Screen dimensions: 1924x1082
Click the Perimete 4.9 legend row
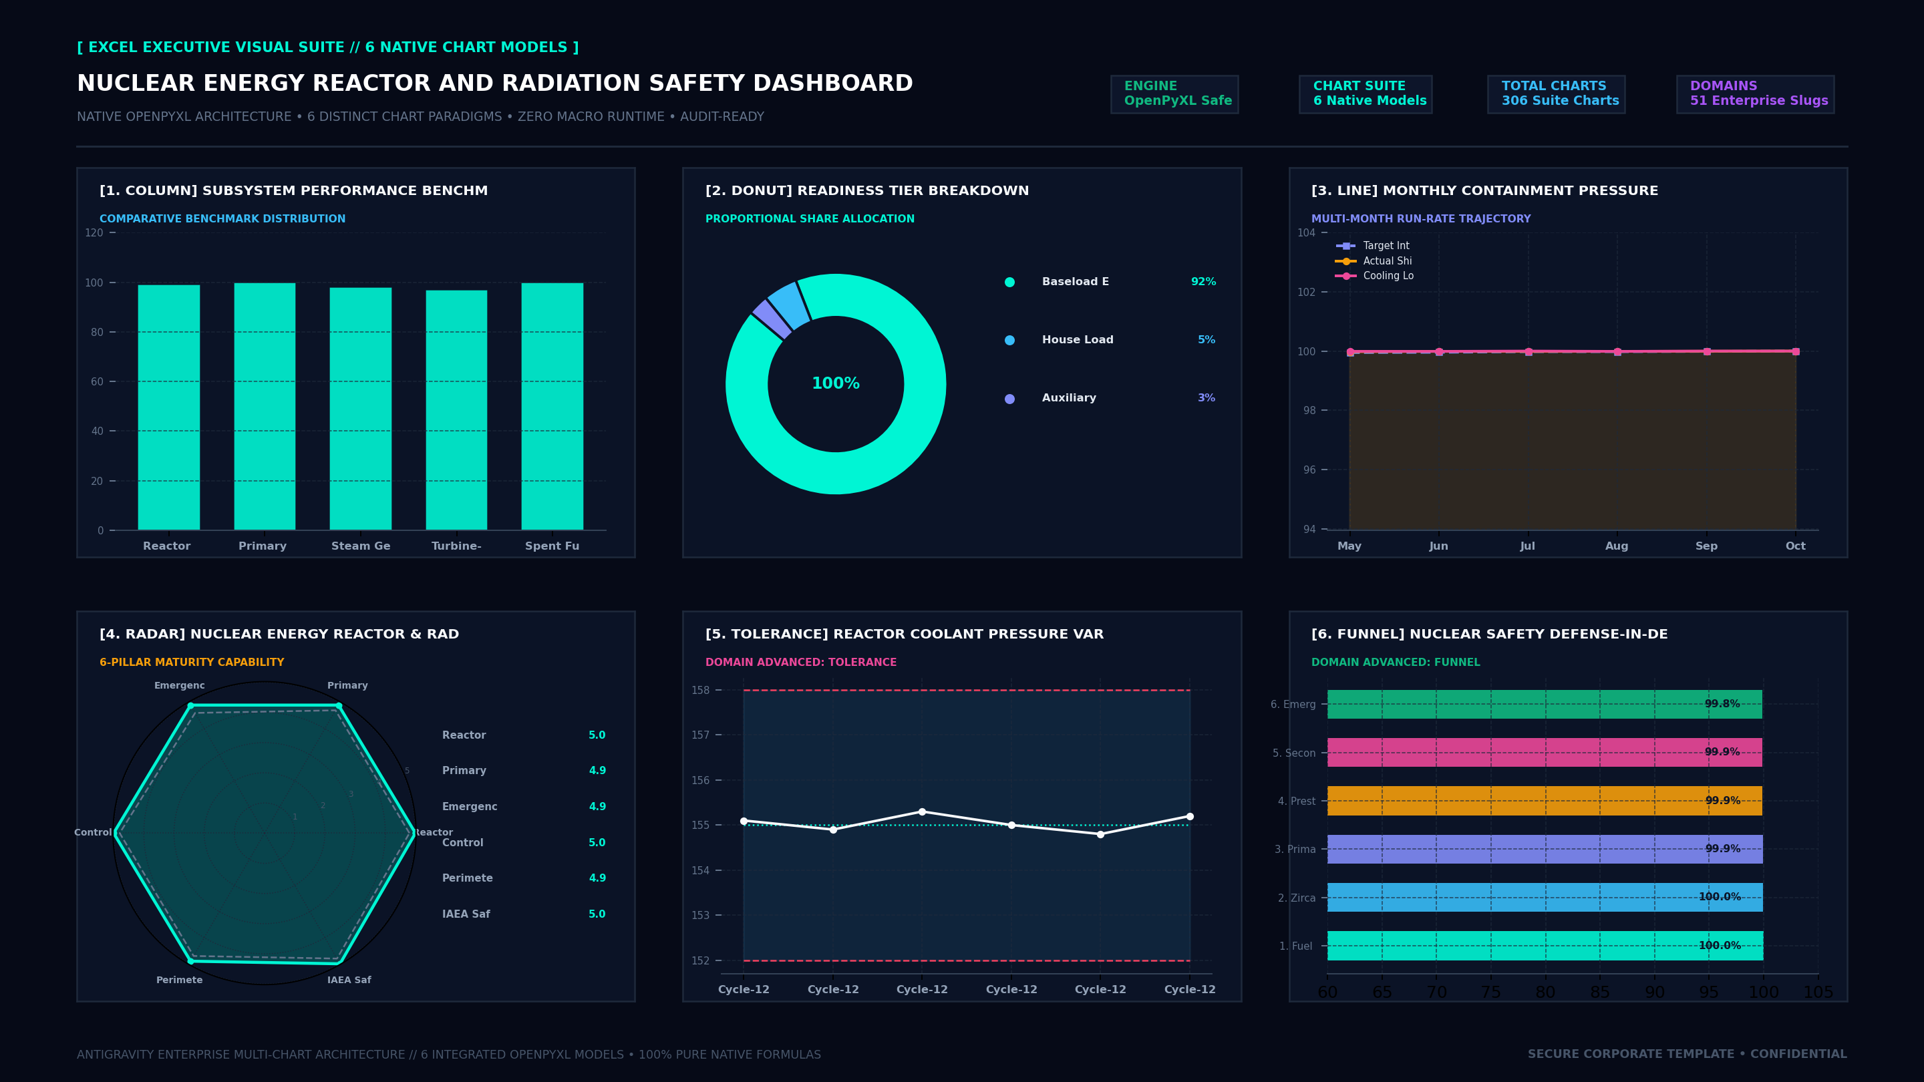pyautogui.click(x=524, y=878)
